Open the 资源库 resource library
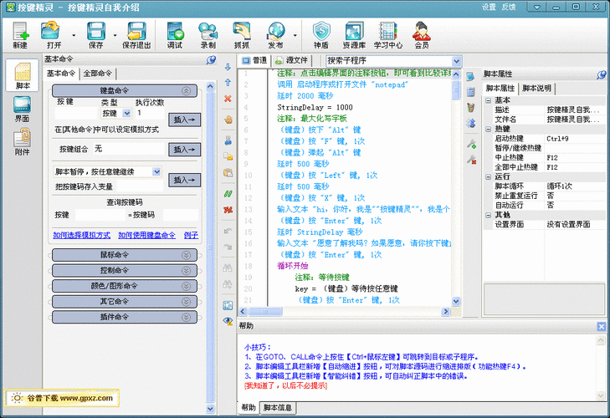The width and height of the screenshot is (610, 418). tap(354, 36)
